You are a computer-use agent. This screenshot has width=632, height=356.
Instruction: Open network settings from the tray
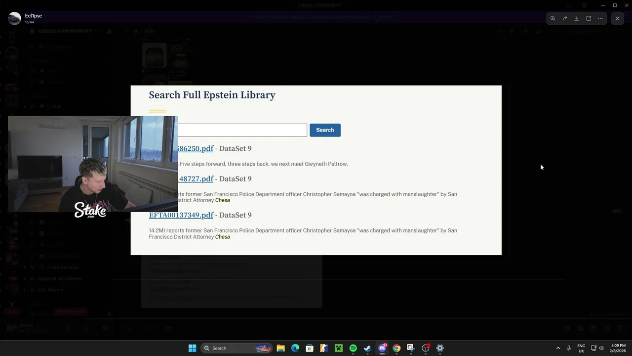pos(594,348)
